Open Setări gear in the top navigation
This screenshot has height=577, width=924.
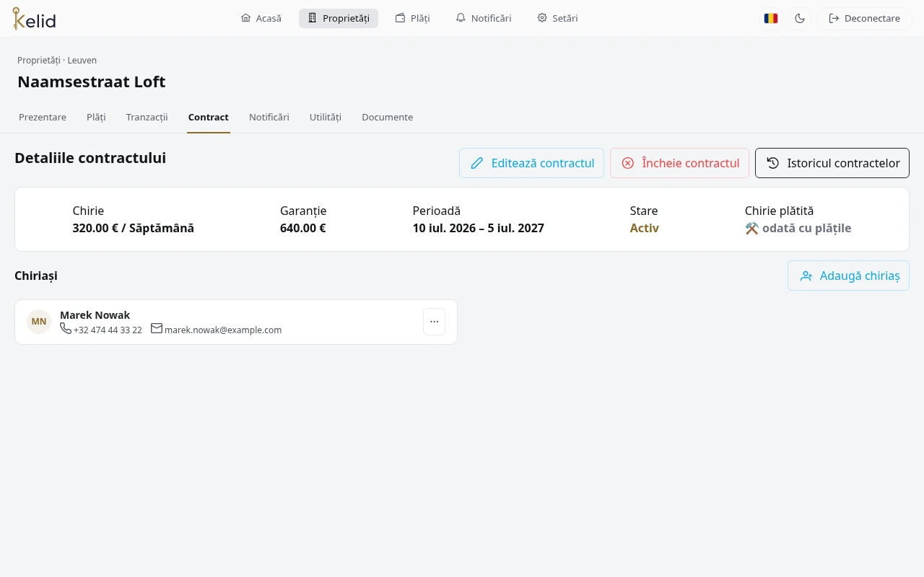[x=557, y=19]
